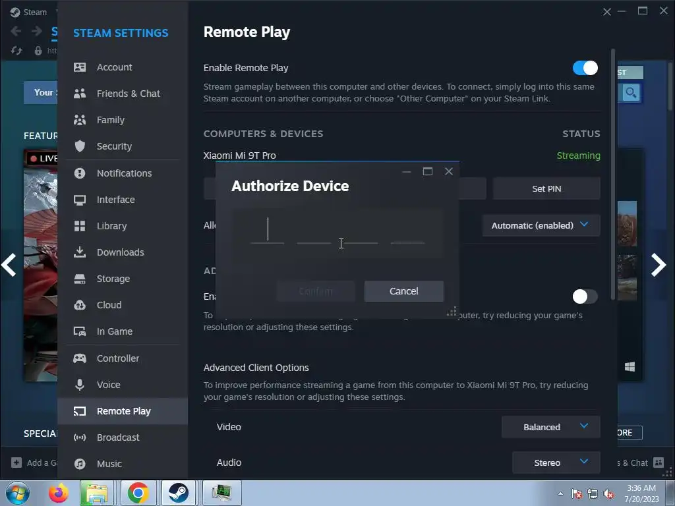Select the Voice microphone icon
This screenshot has height=506, width=675.
point(80,385)
